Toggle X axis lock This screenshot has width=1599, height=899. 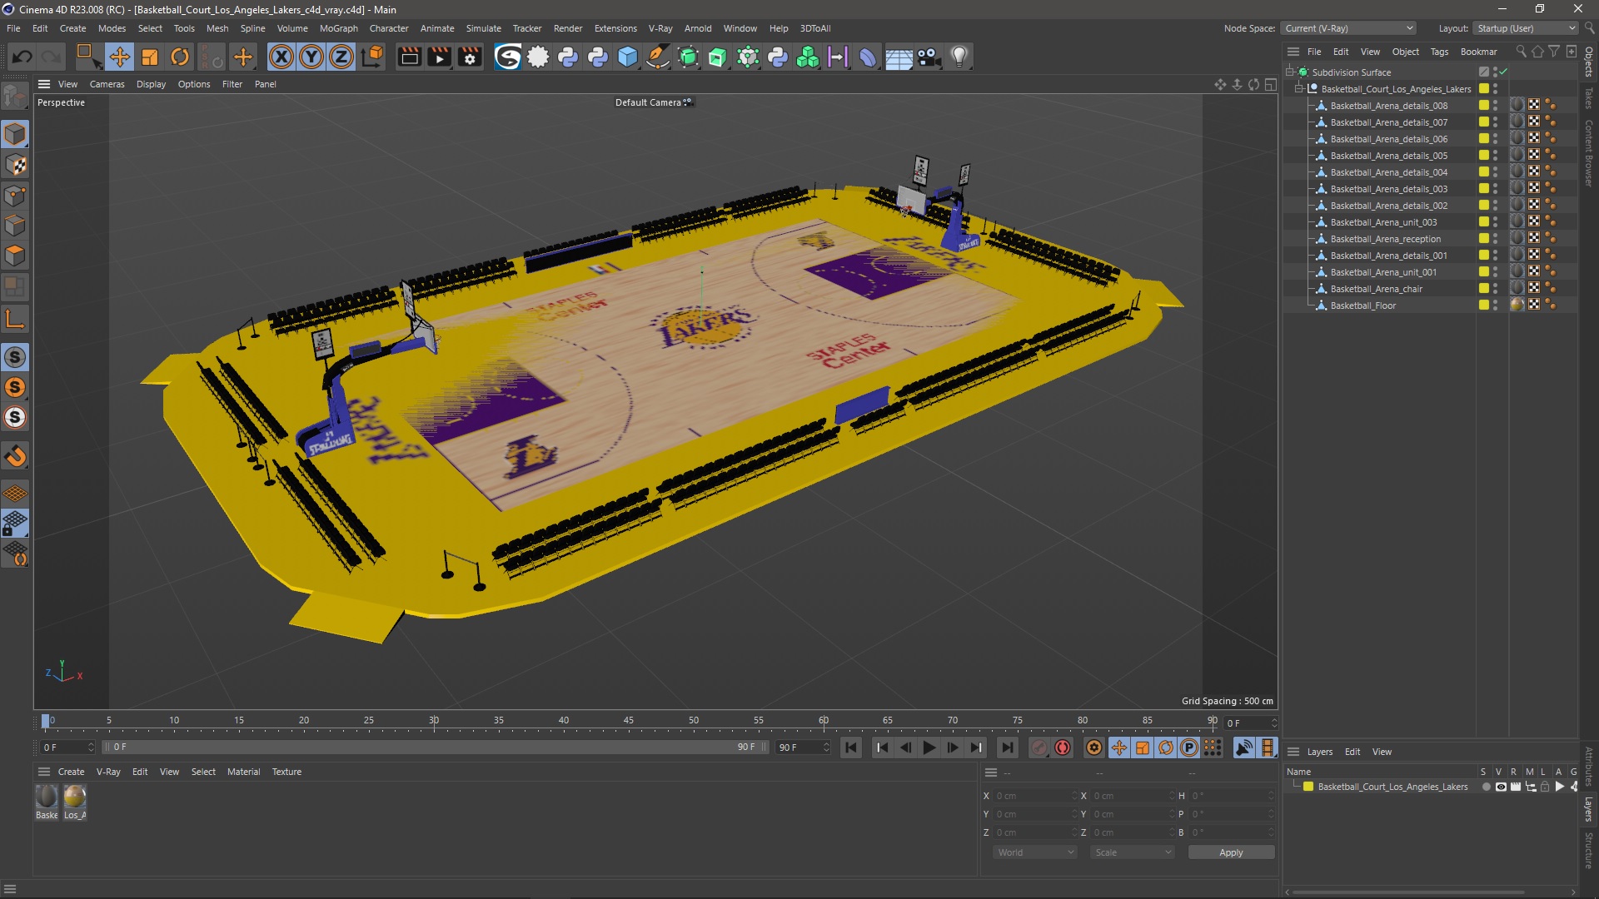point(281,57)
